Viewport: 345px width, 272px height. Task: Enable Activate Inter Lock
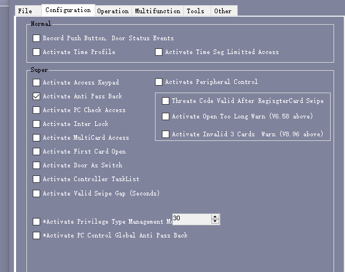(36, 124)
